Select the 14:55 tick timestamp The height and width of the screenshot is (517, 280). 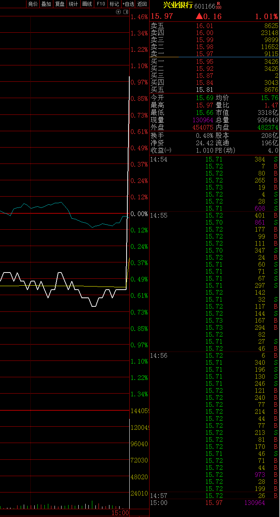[x=158, y=215]
